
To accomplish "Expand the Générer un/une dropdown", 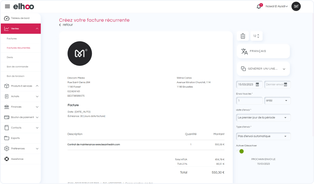I will click(x=263, y=69).
